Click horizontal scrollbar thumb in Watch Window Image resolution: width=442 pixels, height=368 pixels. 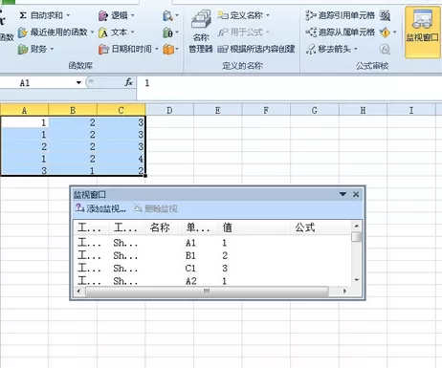click(x=207, y=291)
